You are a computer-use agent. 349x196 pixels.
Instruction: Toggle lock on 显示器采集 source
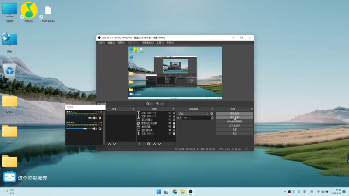(x=174, y=130)
